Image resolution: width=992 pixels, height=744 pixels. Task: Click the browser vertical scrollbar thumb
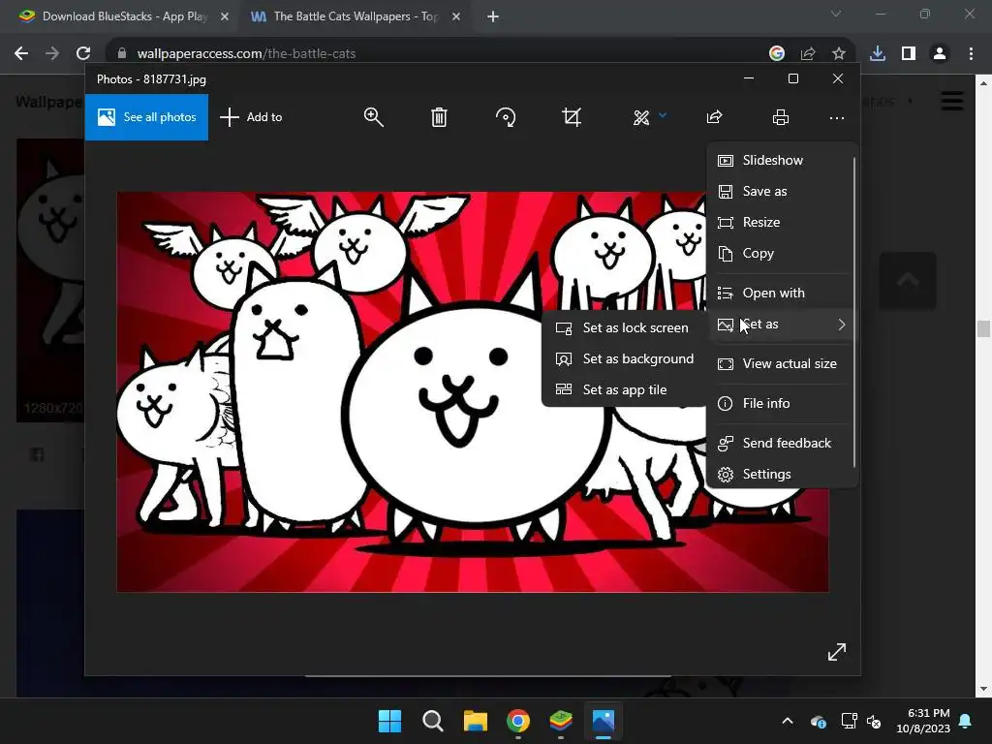tap(983, 329)
